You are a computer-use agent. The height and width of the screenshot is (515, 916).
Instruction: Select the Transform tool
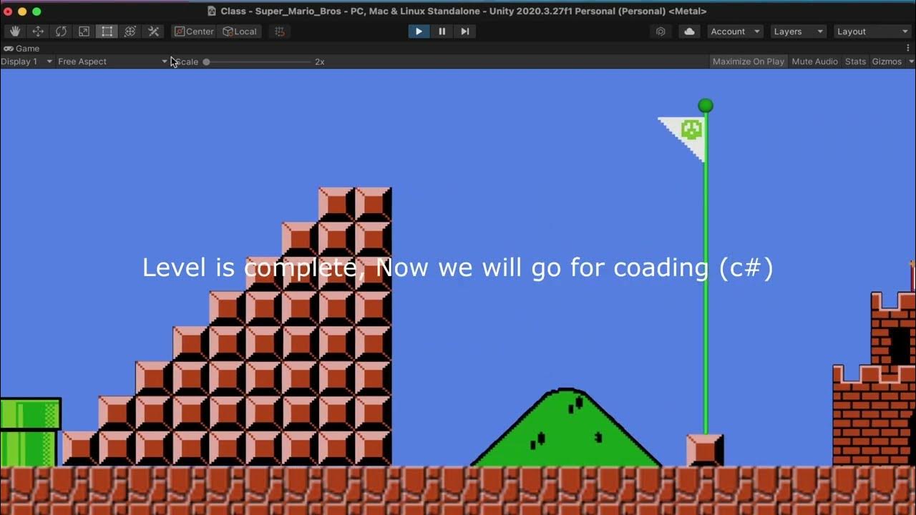coord(130,31)
